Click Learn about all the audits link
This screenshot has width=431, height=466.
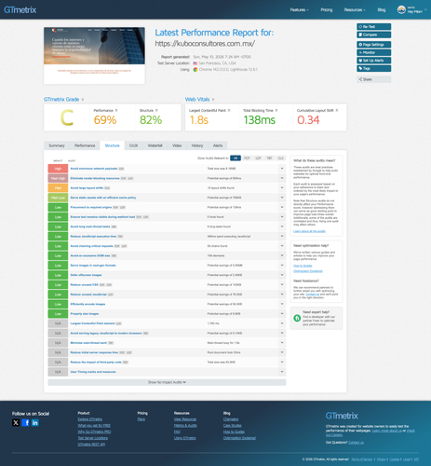pyautogui.click(x=309, y=231)
